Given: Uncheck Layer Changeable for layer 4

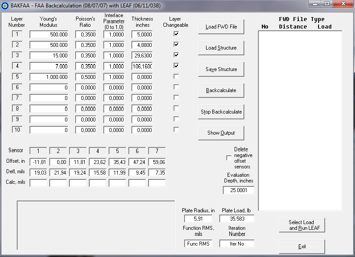Looking at the screenshot, I should (x=176, y=66).
